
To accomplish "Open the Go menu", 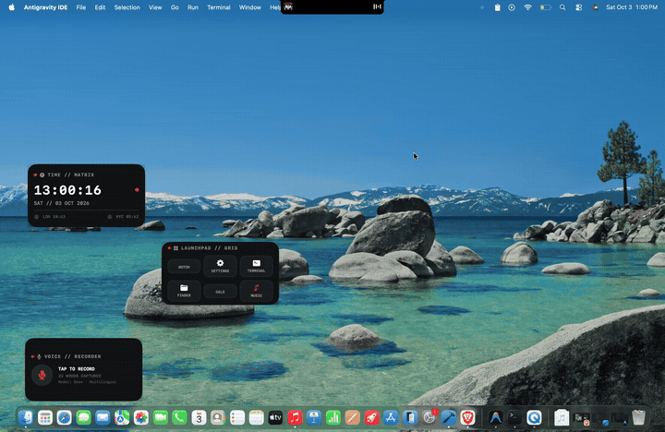I will pyautogui.click(x=175, y=7).
